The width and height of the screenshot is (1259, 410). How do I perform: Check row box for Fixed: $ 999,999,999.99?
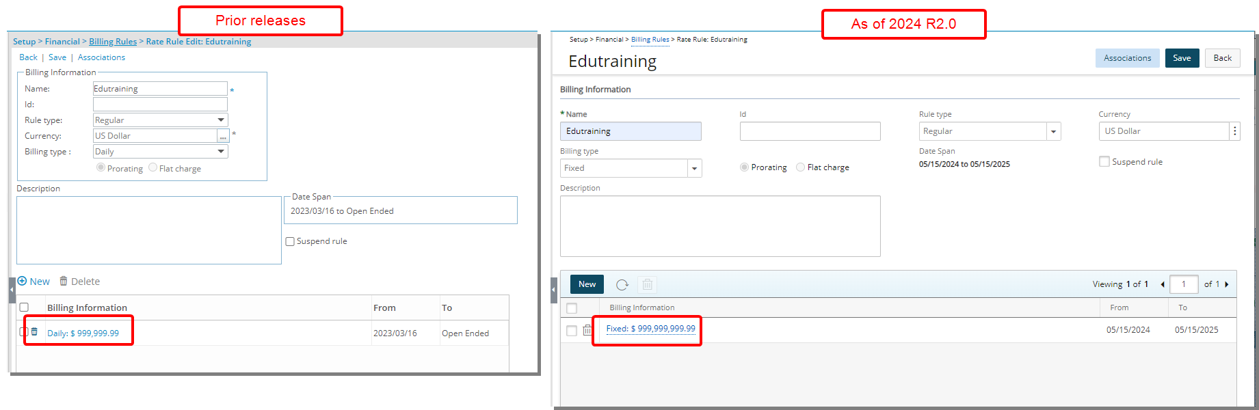tap(572, 331)
